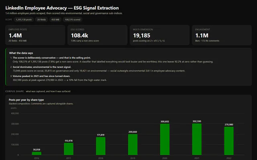
Task: Click the page title 'LinkedIn Employee Advocacy — ESG Signal Extraction'
Action: point(62,8)
